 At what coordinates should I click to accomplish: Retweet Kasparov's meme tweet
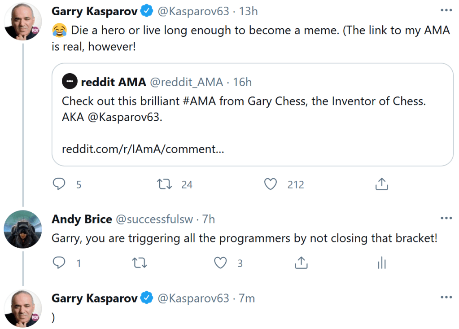click(x=165, y=184)
